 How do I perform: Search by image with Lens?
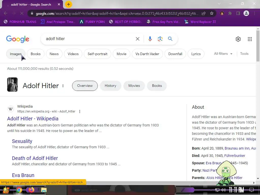pos(160,39)
